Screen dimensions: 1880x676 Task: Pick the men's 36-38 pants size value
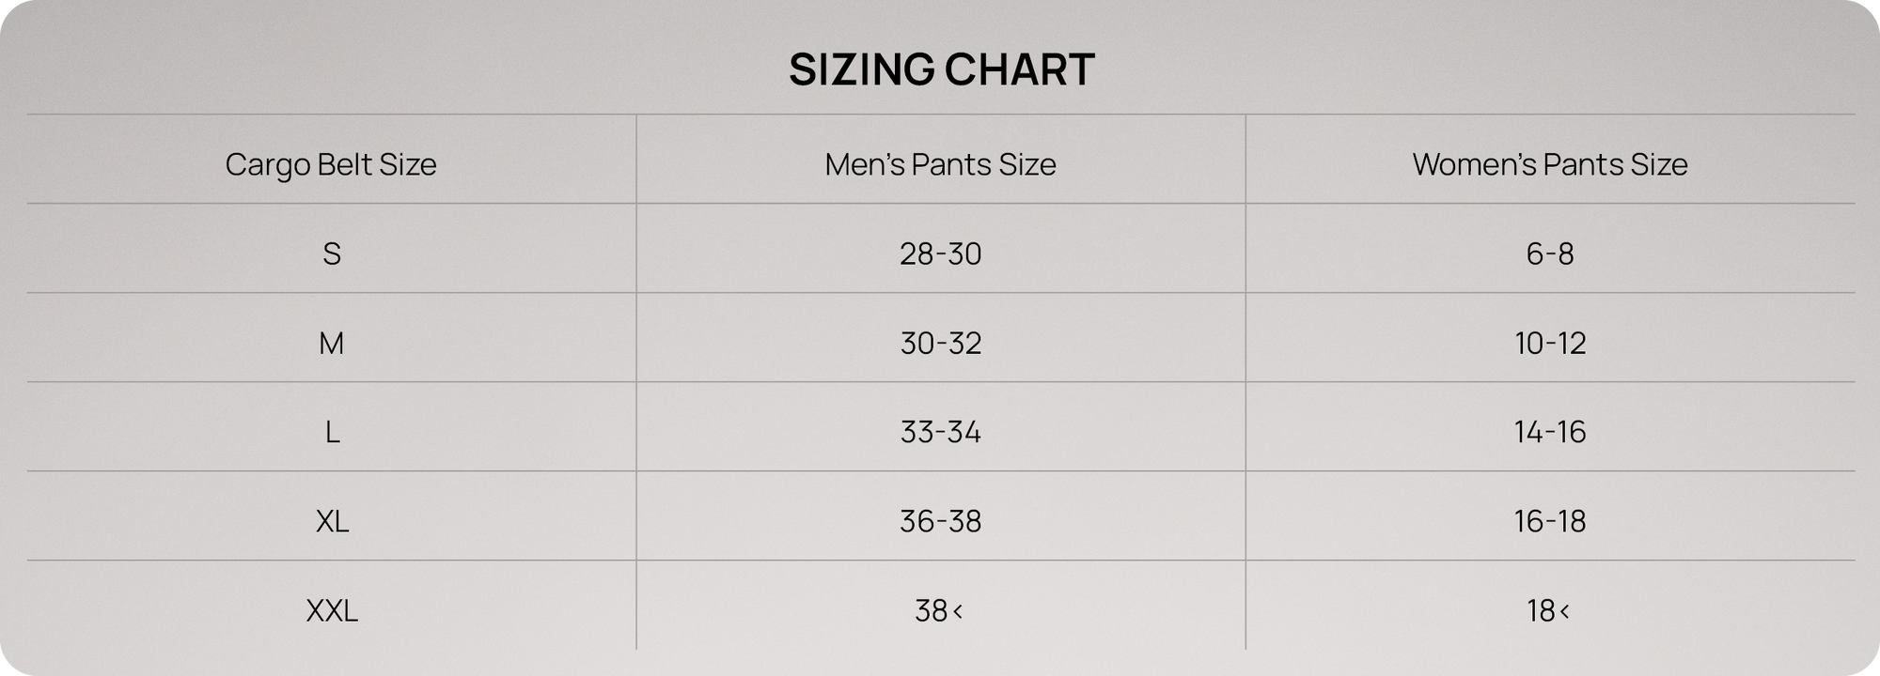pyautogui.click(x=940, y=521)
